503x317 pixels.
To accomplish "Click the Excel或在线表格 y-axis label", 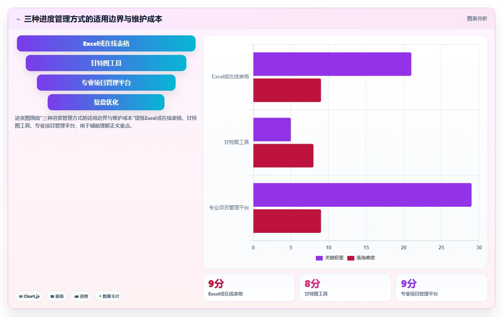I will tap(230, 76).
